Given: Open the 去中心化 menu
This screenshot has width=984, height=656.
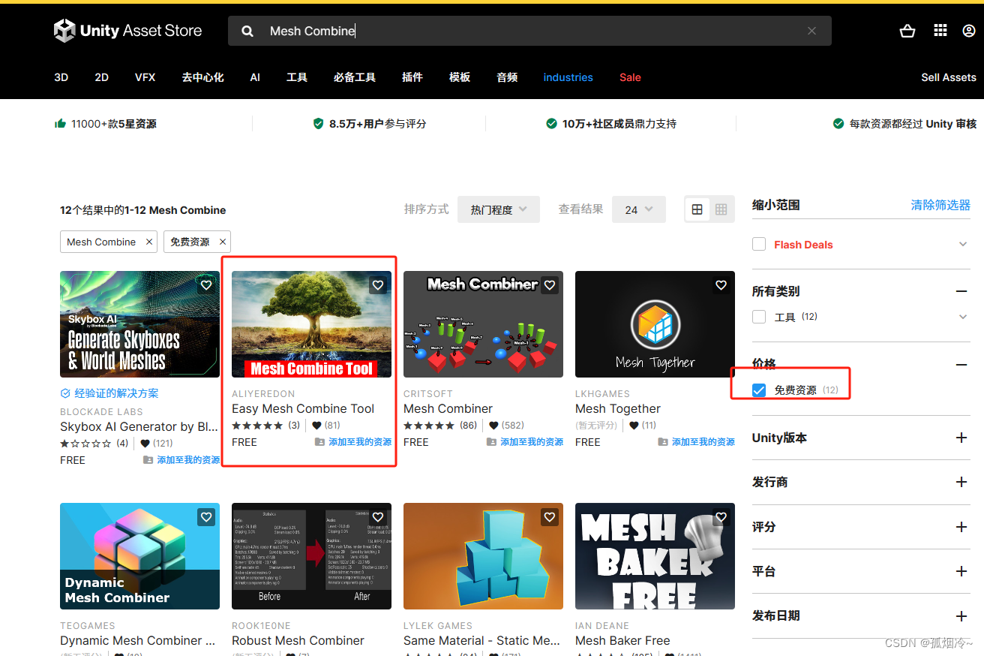Looking at the screenshot, I should click(x=202, y=77).
